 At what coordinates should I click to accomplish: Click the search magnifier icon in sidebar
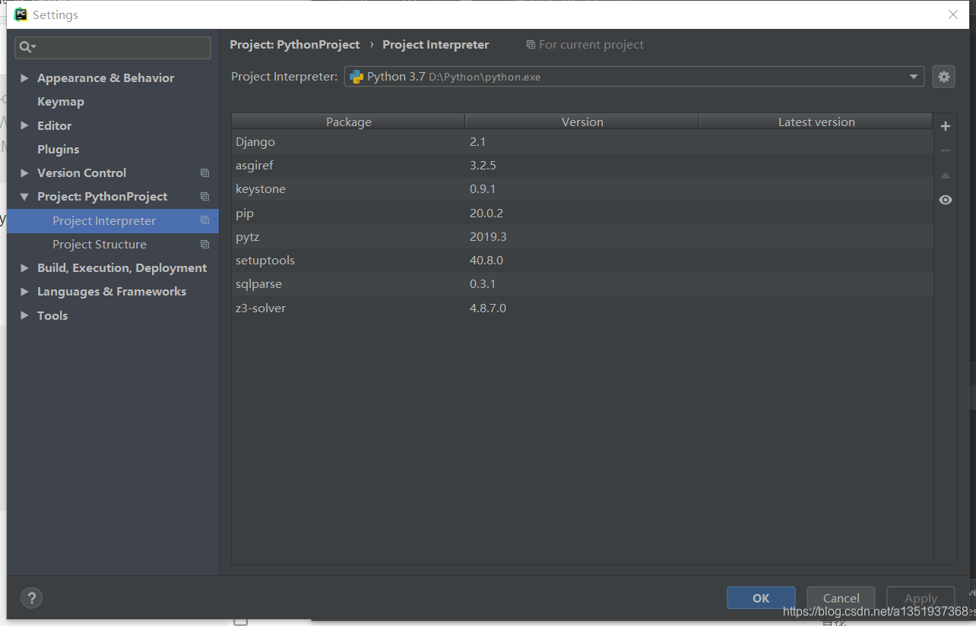point(27,47)
